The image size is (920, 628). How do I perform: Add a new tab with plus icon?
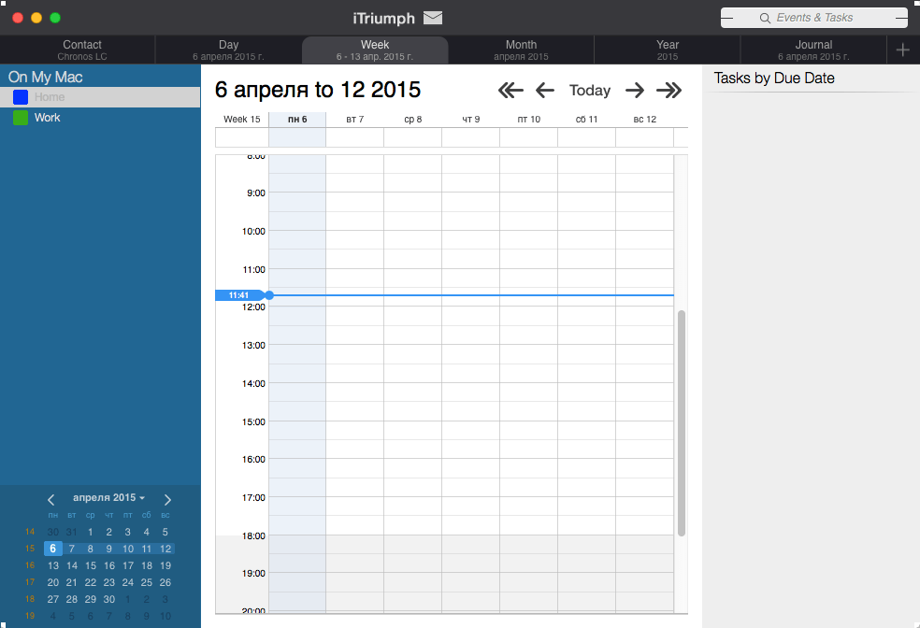(x=903, y=50)
